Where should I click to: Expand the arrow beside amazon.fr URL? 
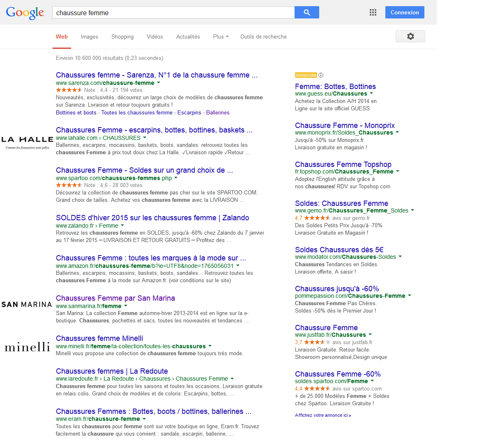coord(238,266)
